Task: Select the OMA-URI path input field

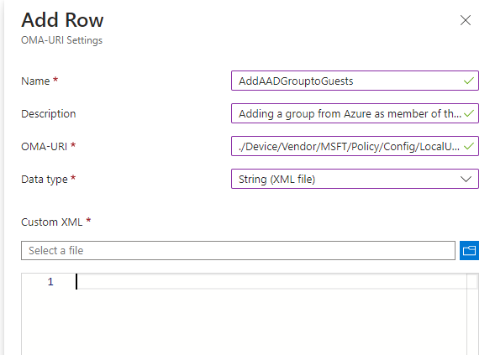Action: pos(355,146)
